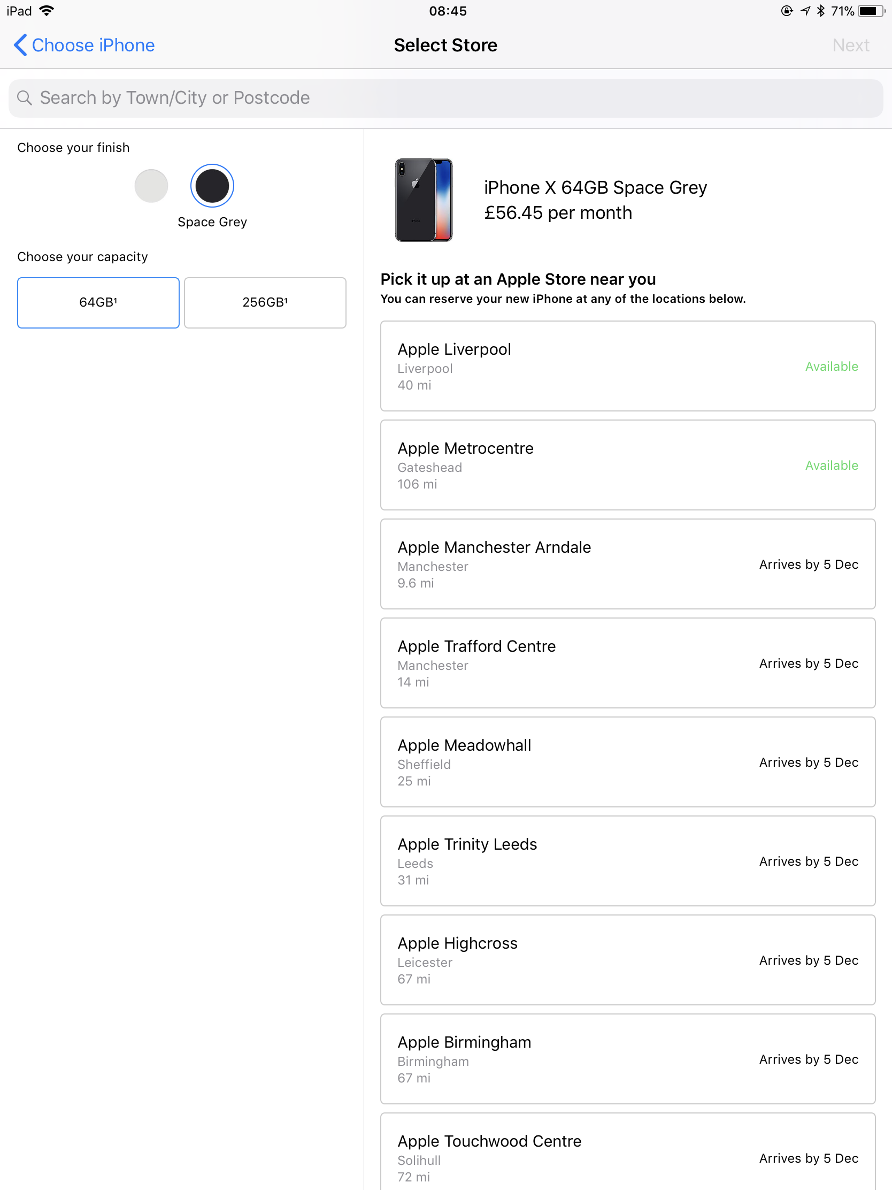Focus the Town/City or Postcode search field
The image size is (892, 1190).
[x=445, y=98]
